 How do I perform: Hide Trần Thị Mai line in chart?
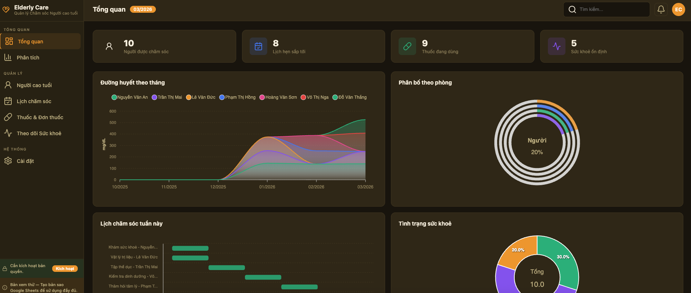pos(167,97)
